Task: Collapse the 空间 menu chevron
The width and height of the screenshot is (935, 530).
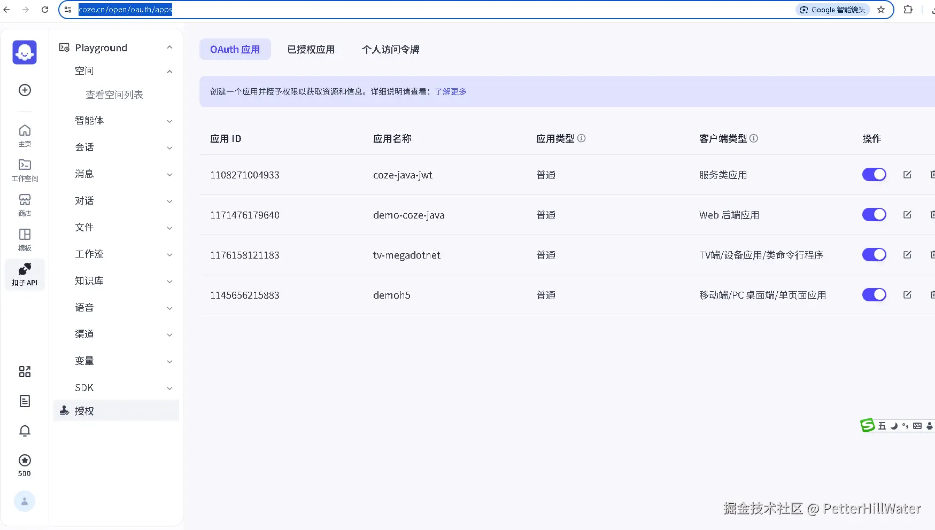Action: coord(169,72)
